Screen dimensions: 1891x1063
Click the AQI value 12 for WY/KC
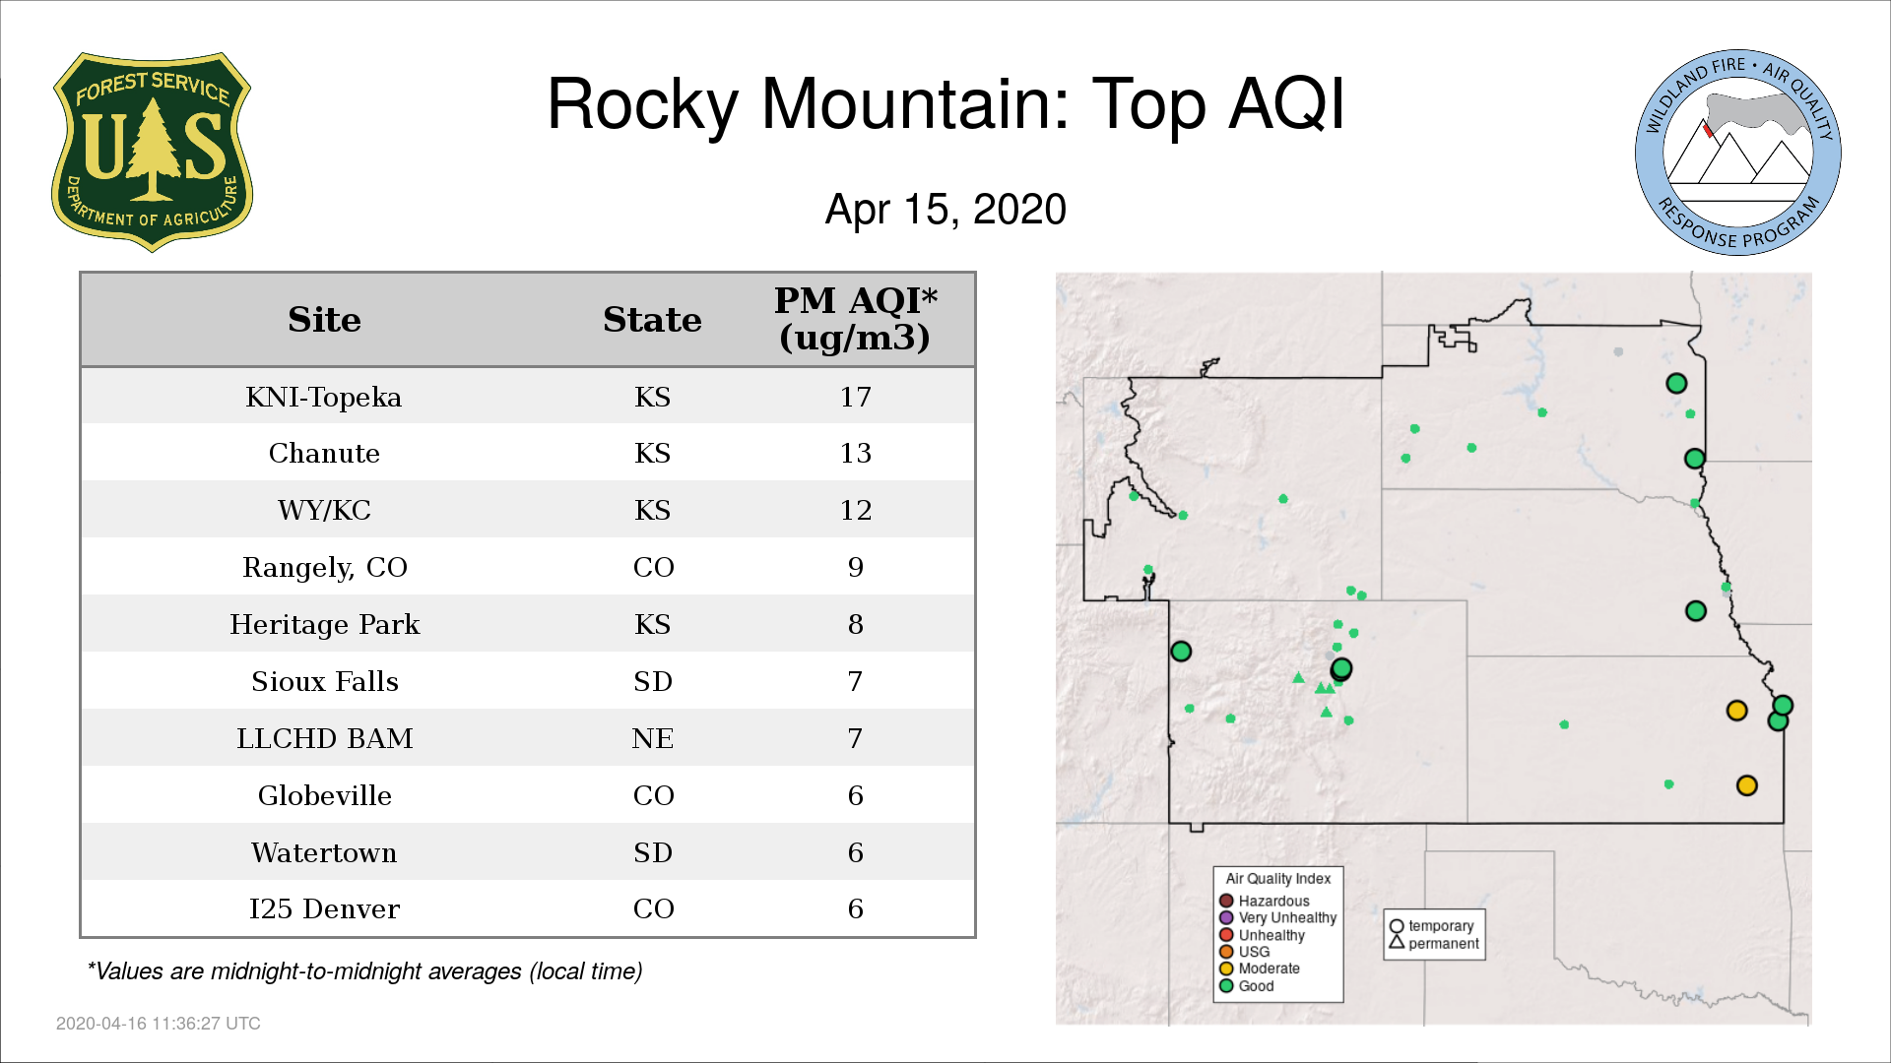coord(855,510)
